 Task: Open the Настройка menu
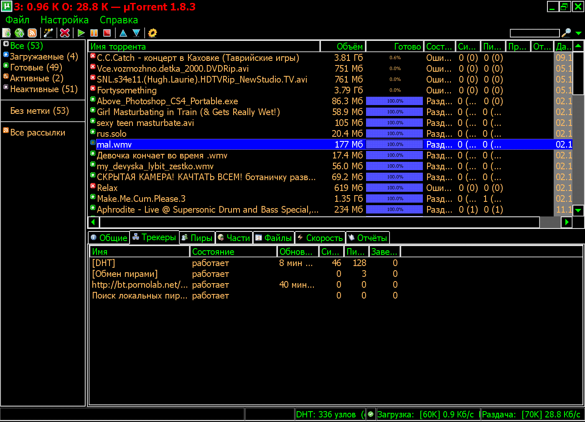[65, 20]
